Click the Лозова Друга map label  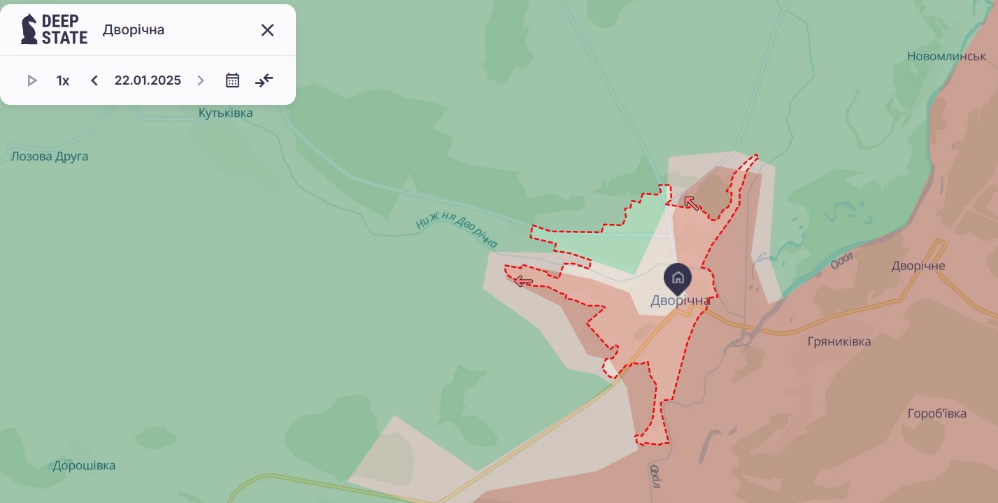pos(50,156)
